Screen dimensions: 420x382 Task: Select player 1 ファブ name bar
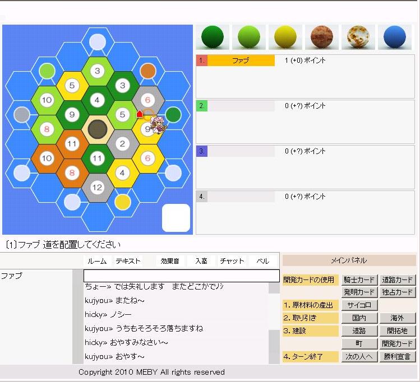tap(241, 60)
